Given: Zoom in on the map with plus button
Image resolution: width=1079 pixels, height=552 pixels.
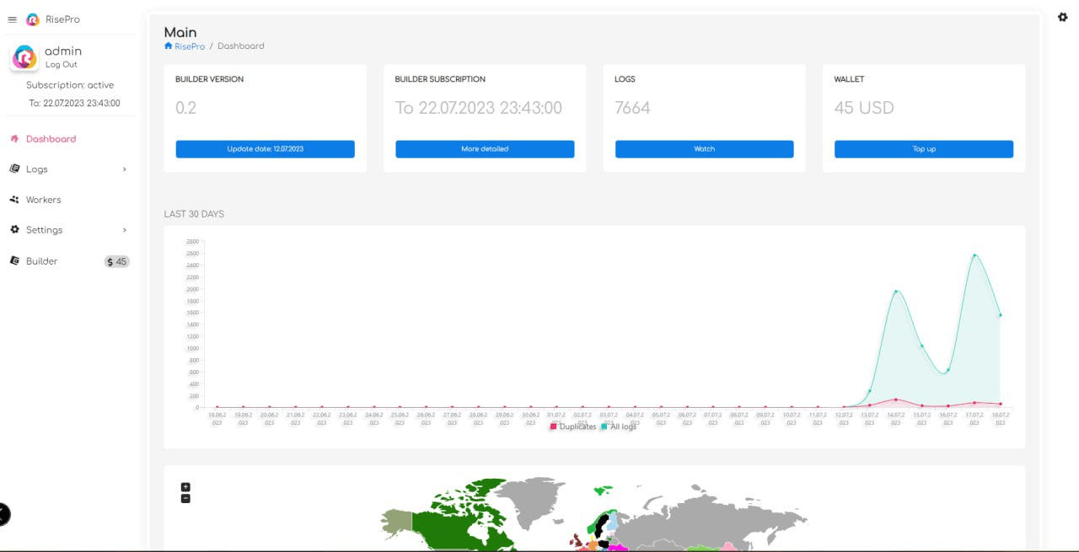Looking at the screenshot, I should pyautogui.click(x=185, y=487).
